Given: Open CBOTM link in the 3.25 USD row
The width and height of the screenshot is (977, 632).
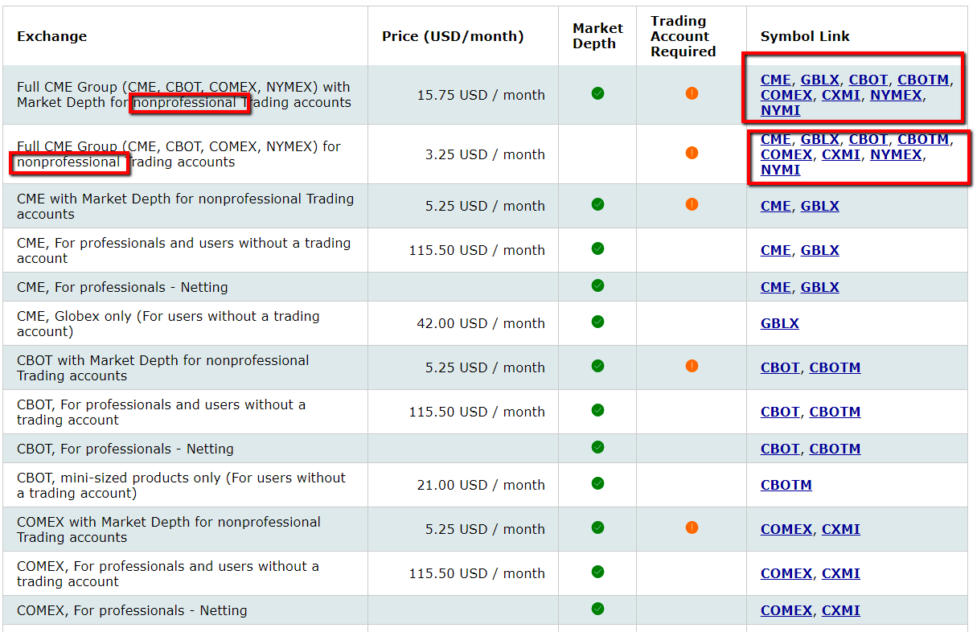Looking at the screenshot, I should 923,139.
